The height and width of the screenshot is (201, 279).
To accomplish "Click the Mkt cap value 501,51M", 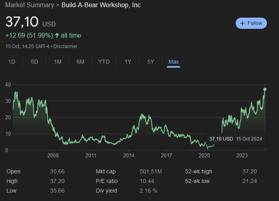I will point(151,171).
